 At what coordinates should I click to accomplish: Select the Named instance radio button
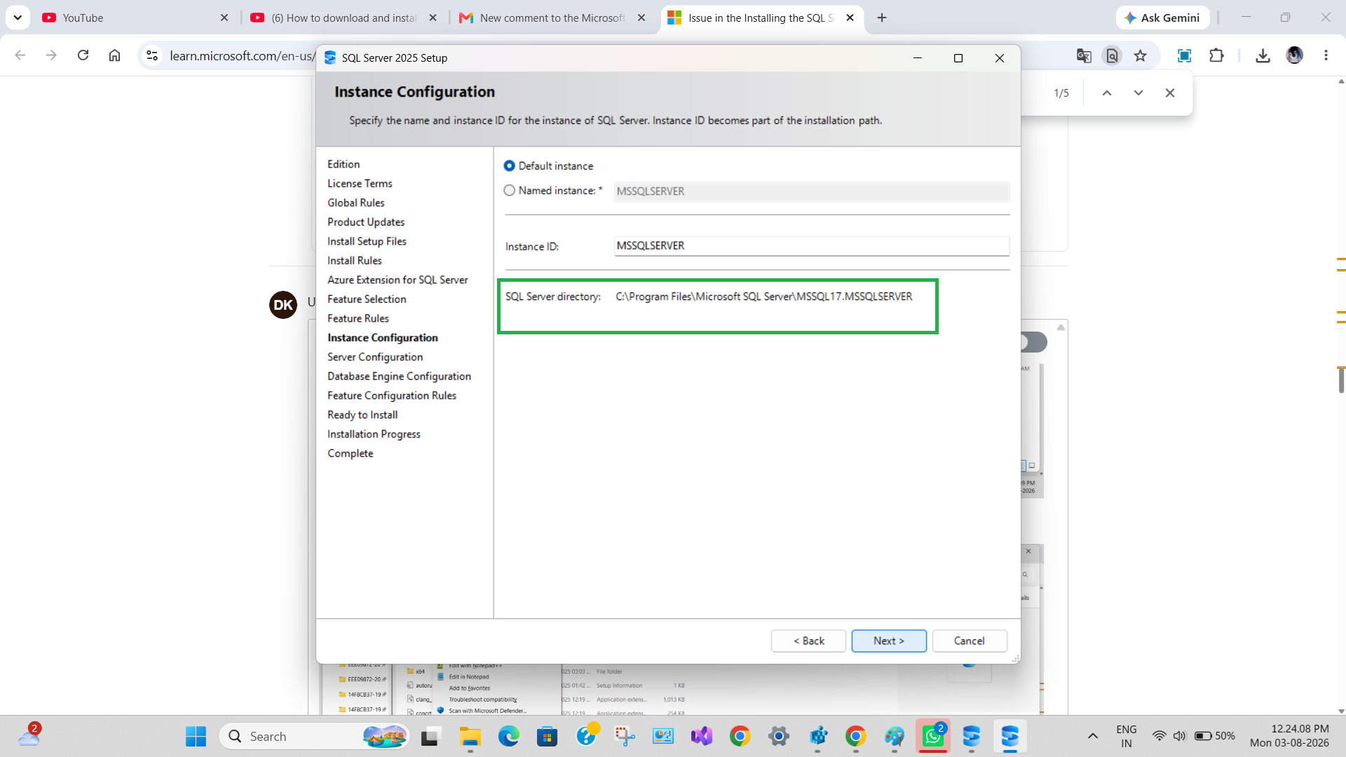tap(510, 191)
